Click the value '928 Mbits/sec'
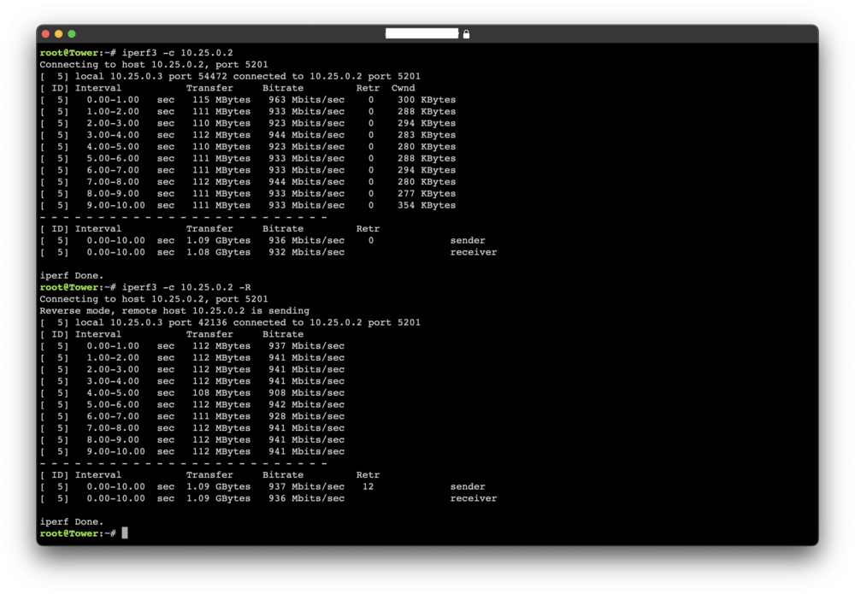Screen dimensions: 855x594 (x=306, y=416)
